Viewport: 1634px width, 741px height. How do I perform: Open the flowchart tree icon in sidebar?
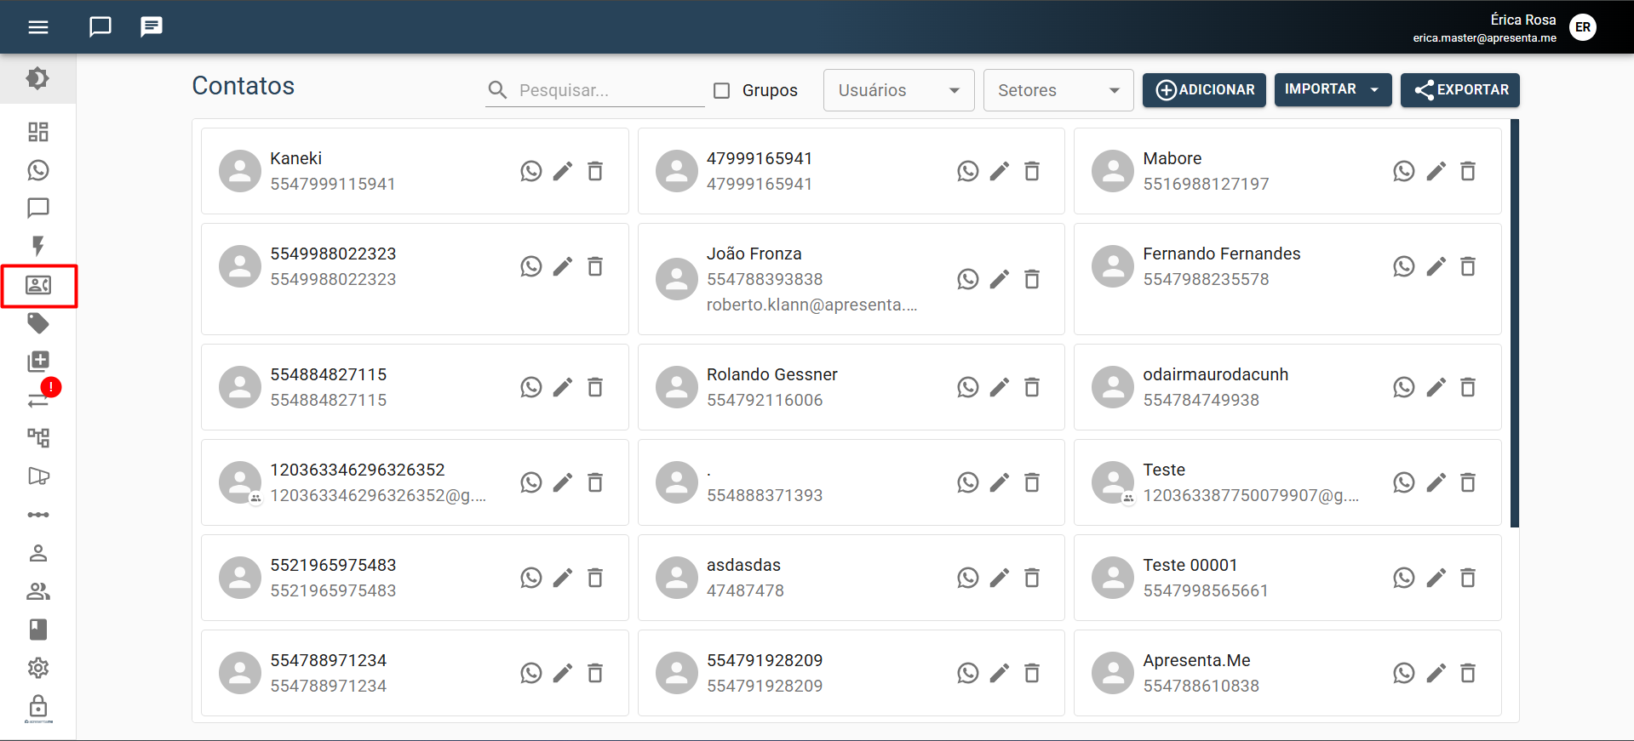38,438
